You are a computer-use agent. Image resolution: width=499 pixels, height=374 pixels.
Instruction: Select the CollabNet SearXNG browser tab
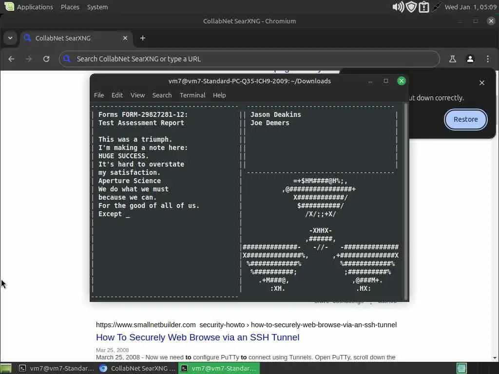pos(77,38)
